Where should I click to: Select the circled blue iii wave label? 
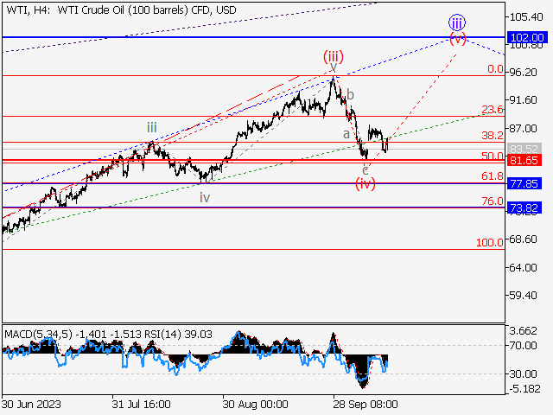(457, 23)
